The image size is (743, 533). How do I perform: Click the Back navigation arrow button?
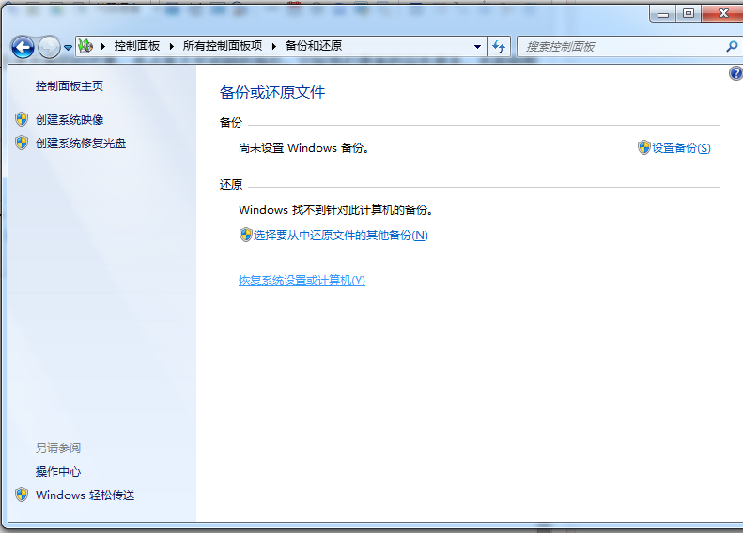23,47
